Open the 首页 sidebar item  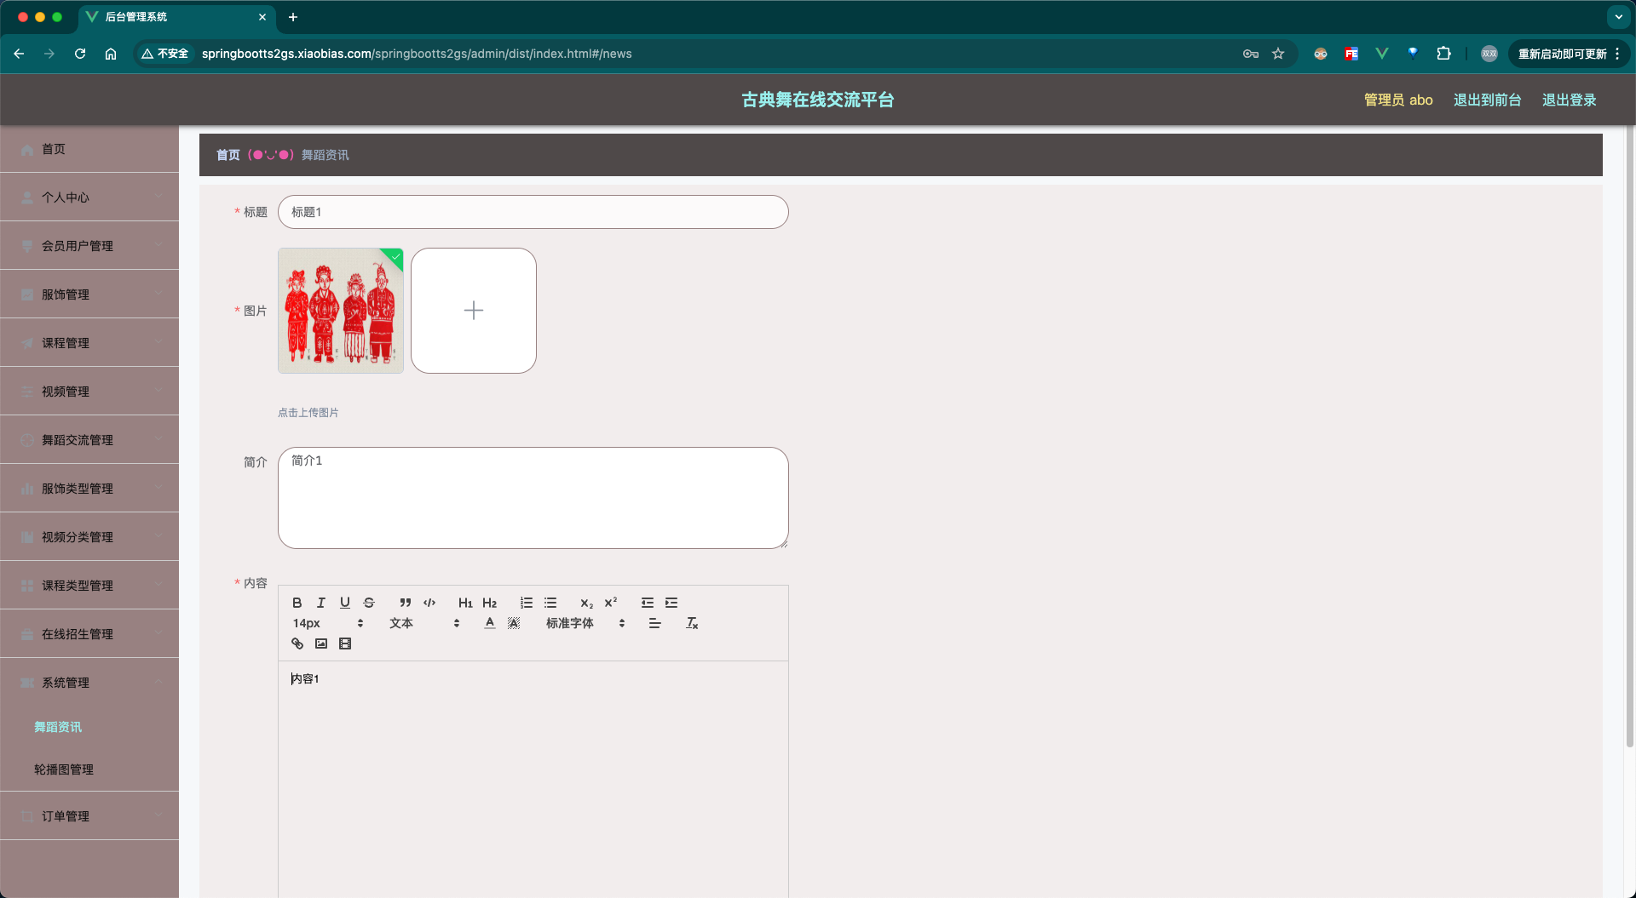(89, 149)
